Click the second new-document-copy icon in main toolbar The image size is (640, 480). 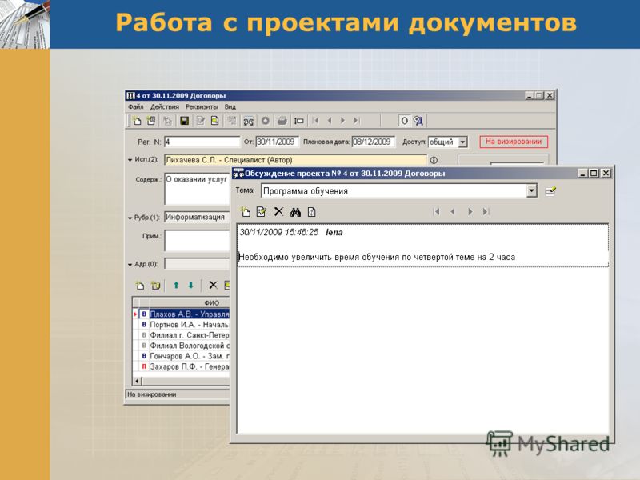point(151,121)
